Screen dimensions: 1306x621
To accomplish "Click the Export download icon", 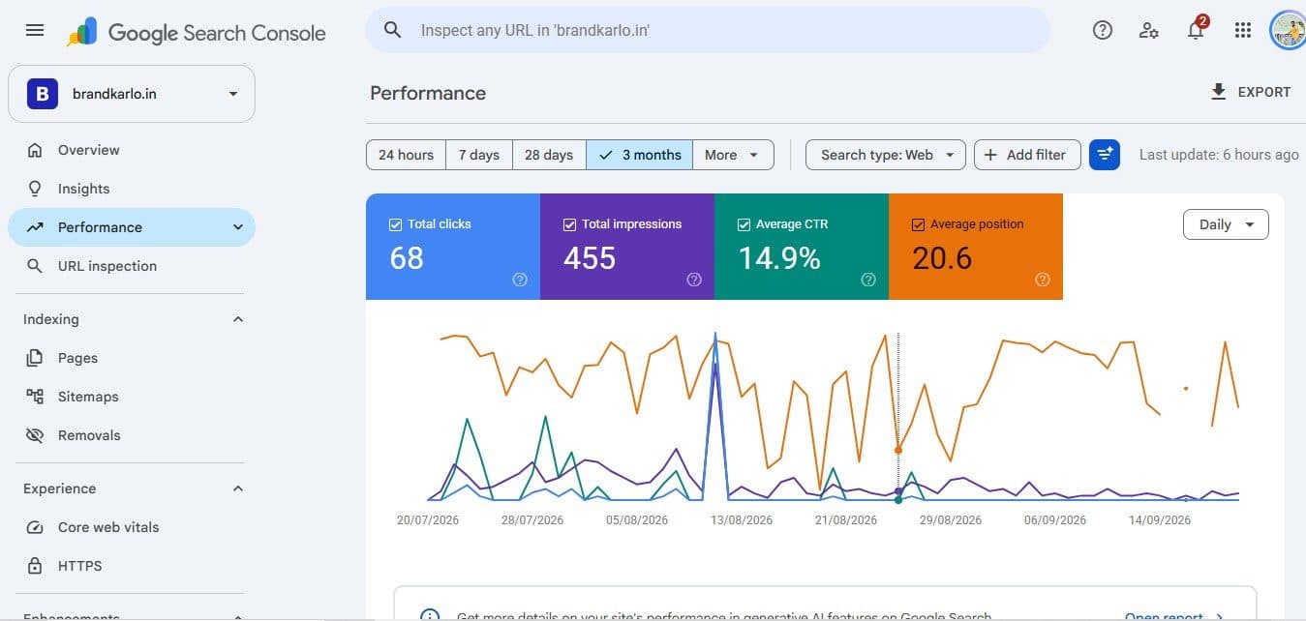I will 1219,92.
